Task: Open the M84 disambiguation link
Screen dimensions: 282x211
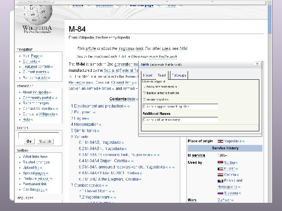Action: click(183, 48)
